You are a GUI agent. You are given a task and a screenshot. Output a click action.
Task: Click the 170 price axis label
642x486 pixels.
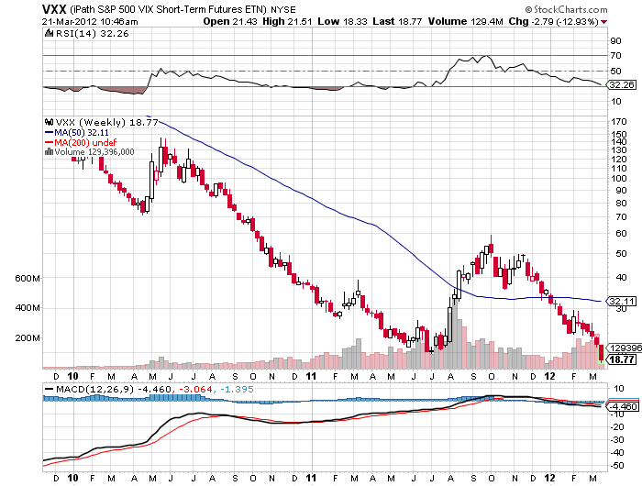[618, 122]
